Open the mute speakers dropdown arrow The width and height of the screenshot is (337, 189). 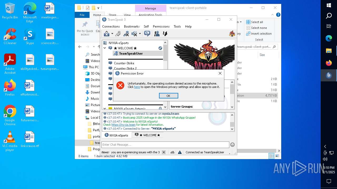pyautogui.click(x=140, y=34)
